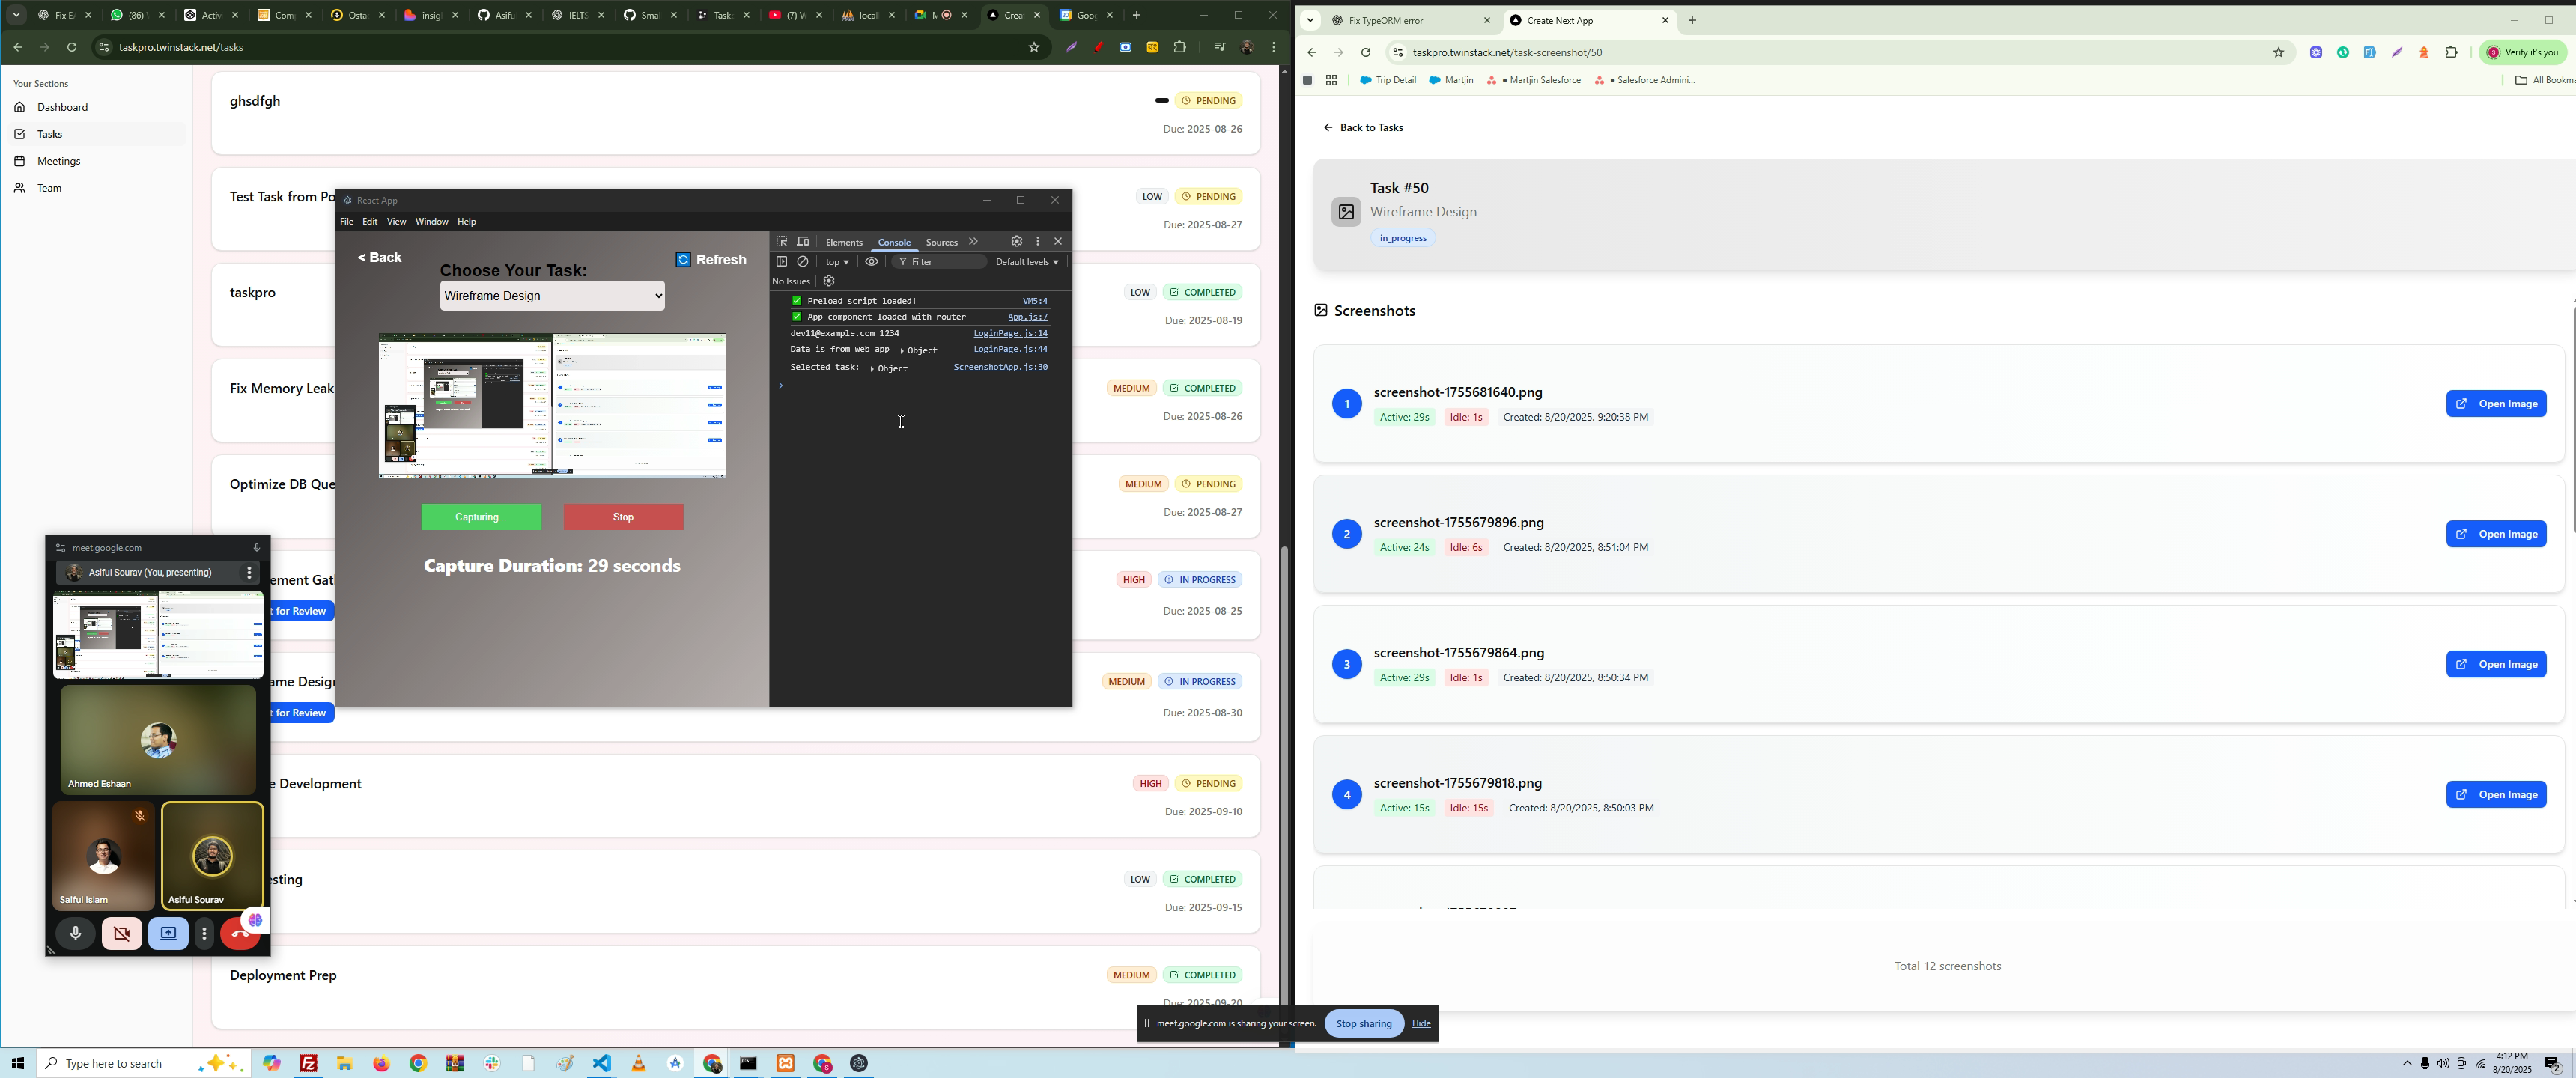The height and width of the screenshot is (1078, 2576).
Task: Click the ScreenshotApp.js:30 source link
Action: click(x=1000, y=367)
